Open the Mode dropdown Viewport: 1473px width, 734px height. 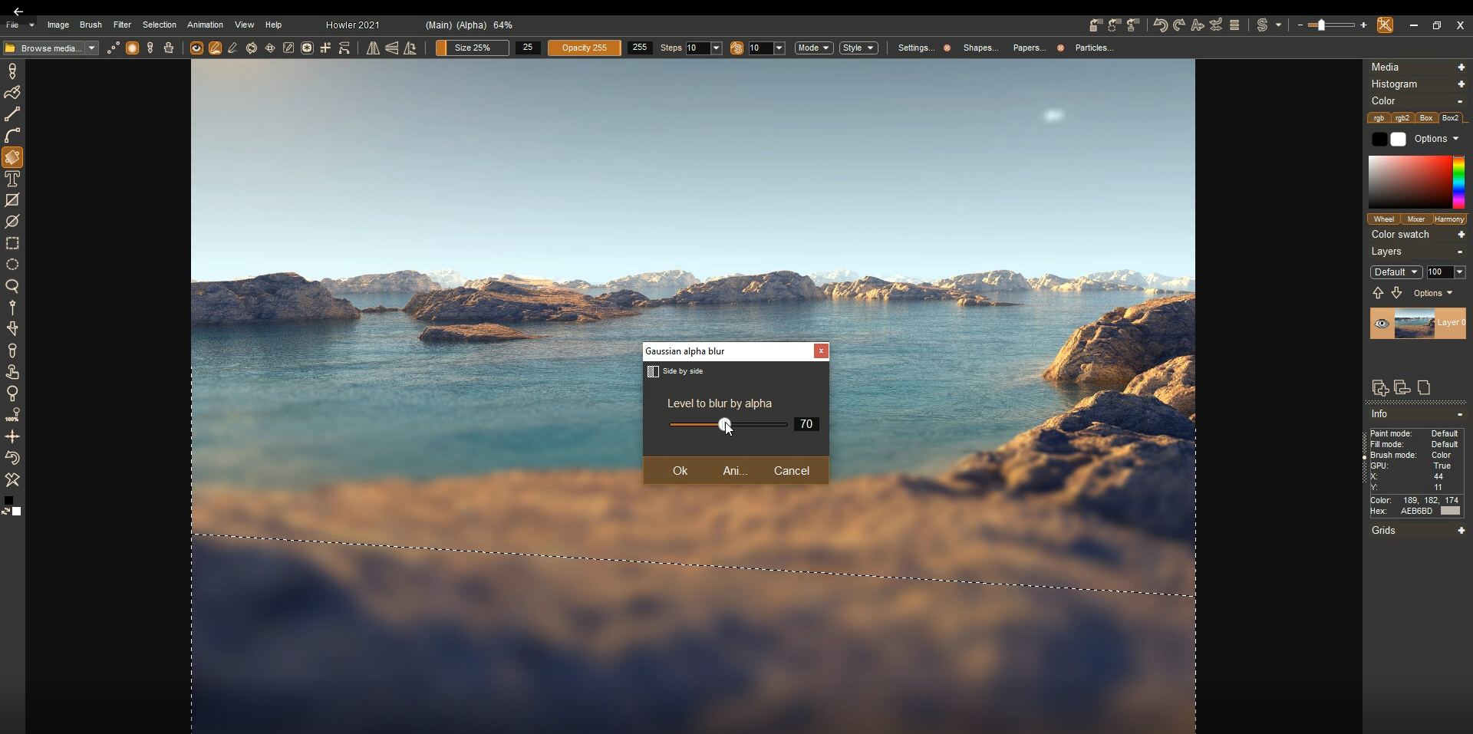[x=813, y=48]
